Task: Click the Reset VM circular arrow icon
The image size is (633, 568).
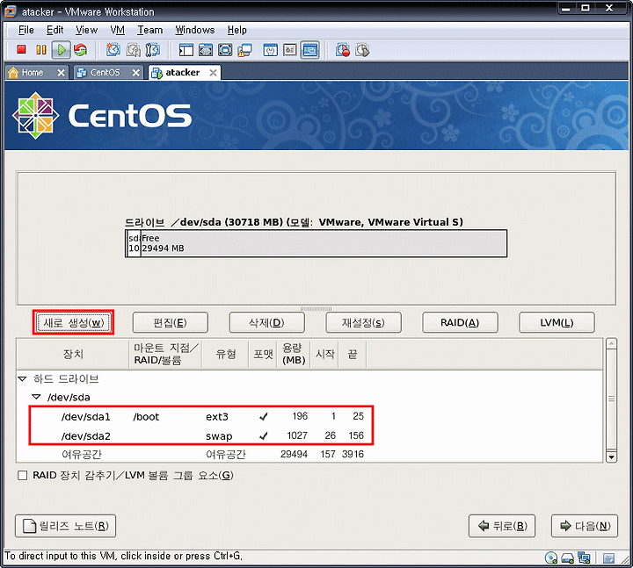Action: tap(81, 50)
